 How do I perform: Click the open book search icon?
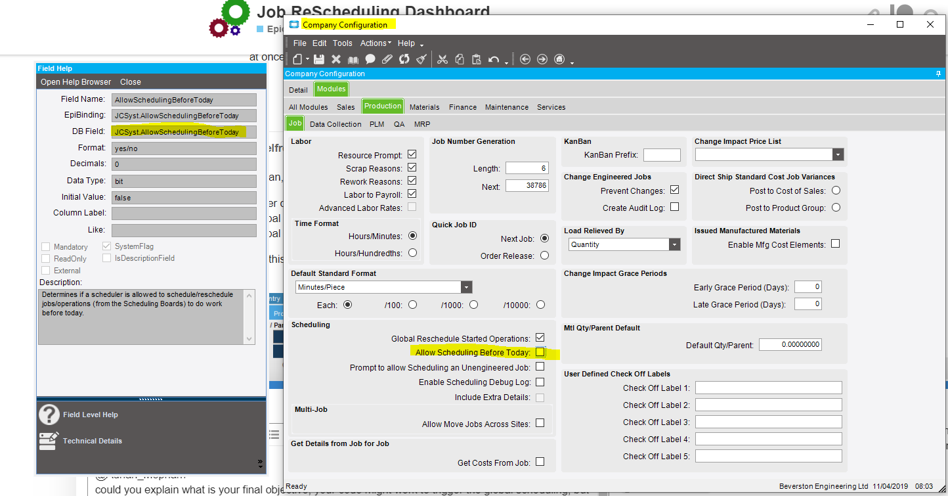click(353, 59)
